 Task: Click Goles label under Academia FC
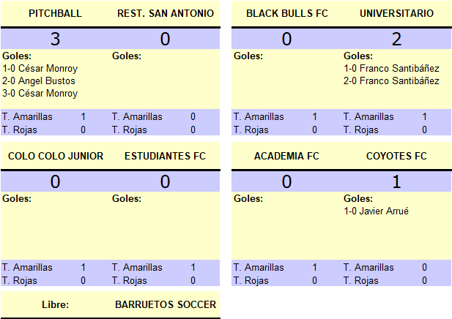(x=248, y=199)
